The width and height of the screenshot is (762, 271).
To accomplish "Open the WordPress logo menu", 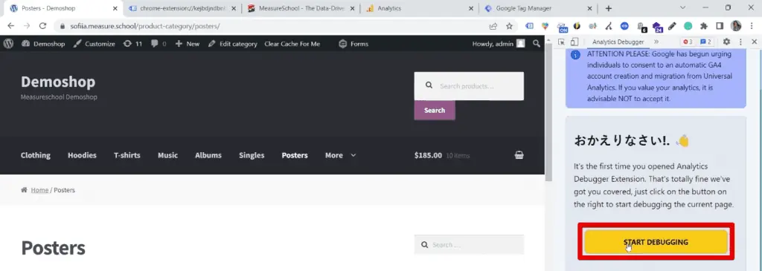I will click(x=8, y=44).
